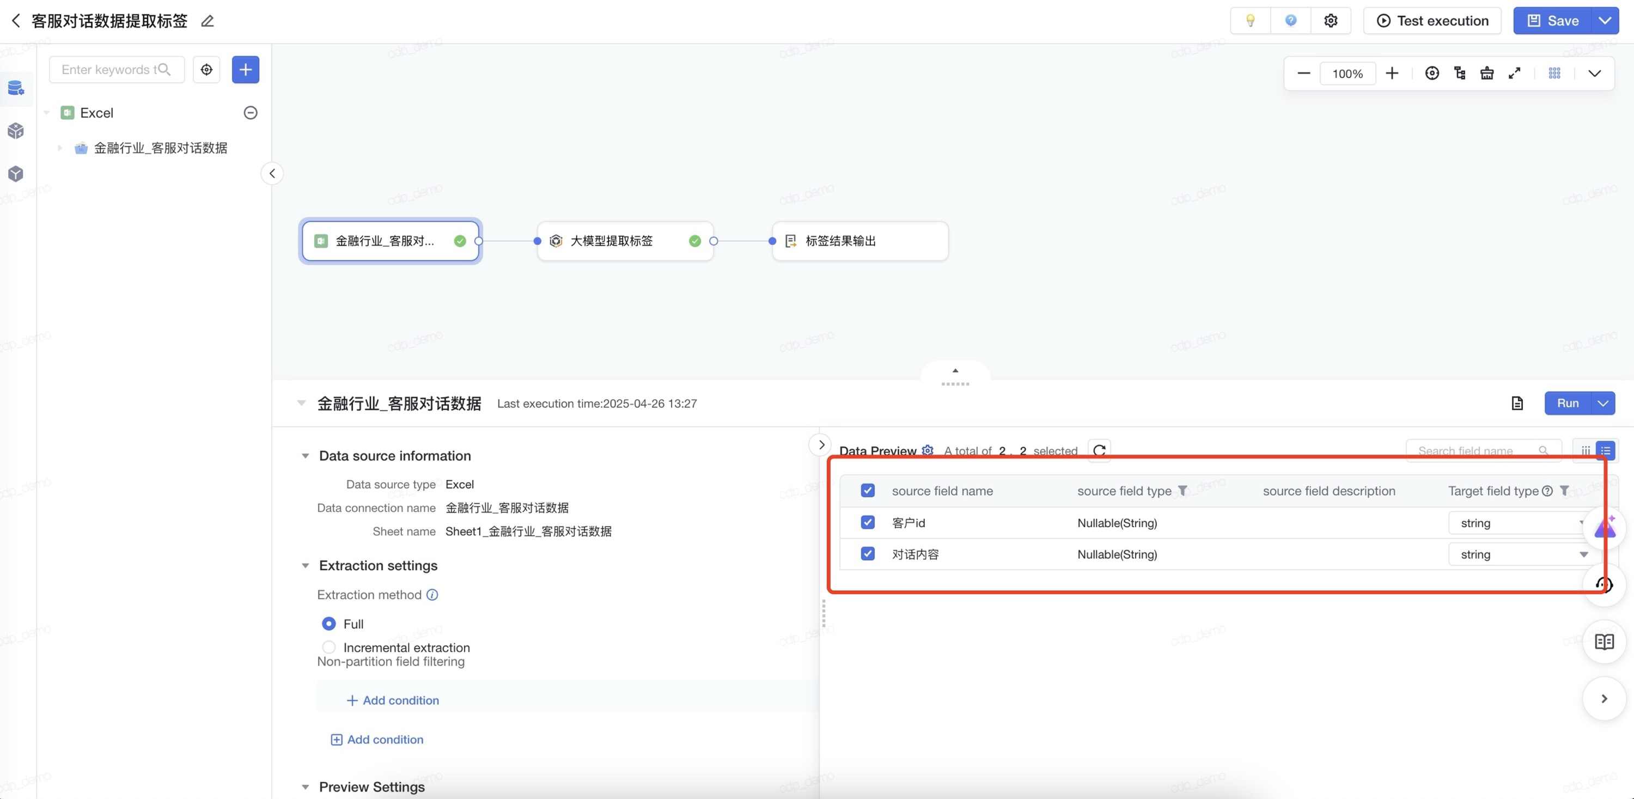Open the log document icon beside Run
This screenshot has width=1634, height=799.
[1517, 403]
